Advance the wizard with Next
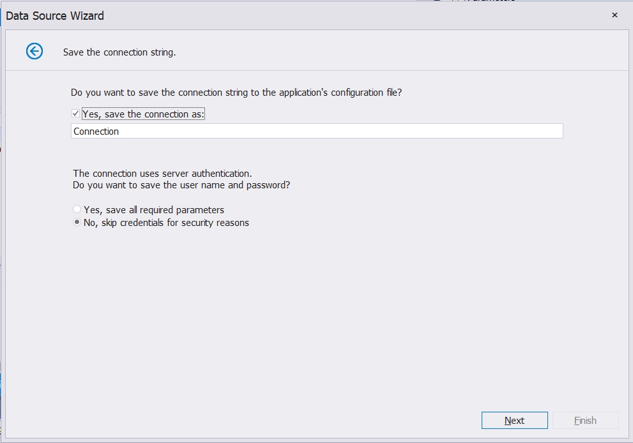This screenshot has width=633, height=443. pos(514,420)
